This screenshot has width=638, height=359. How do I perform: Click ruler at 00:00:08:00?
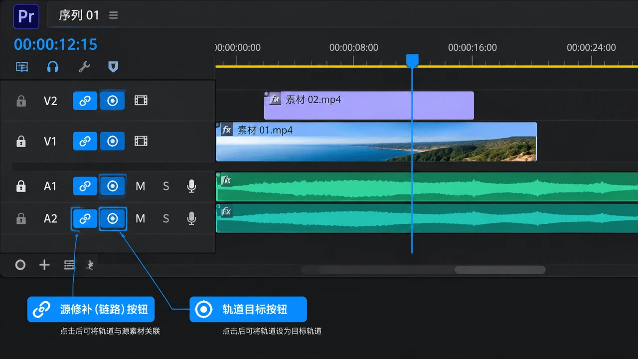pos(354,48)
